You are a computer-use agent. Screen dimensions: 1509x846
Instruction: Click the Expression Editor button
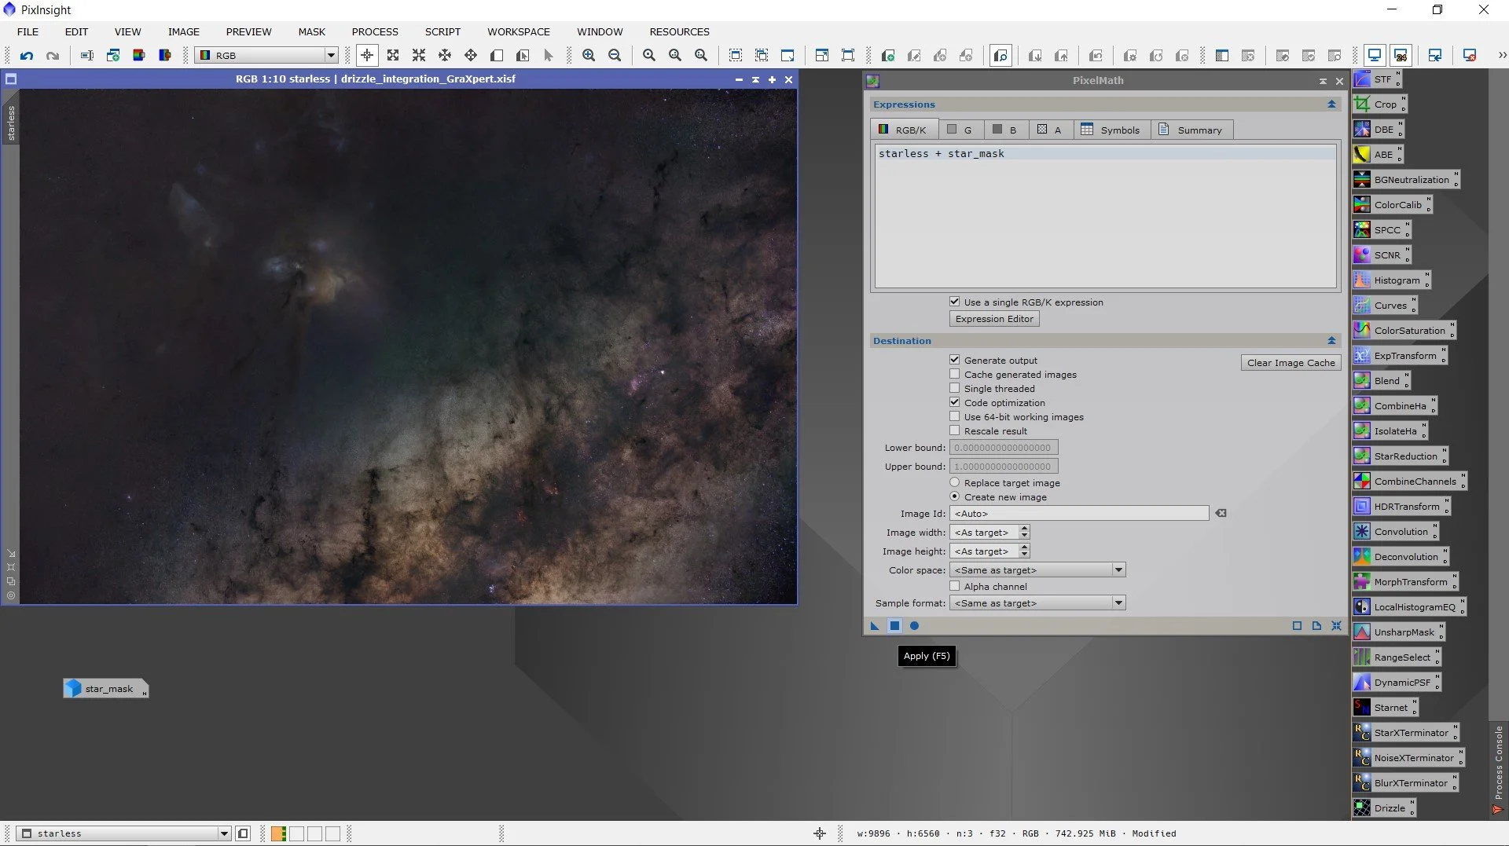[x=994, y=319]
